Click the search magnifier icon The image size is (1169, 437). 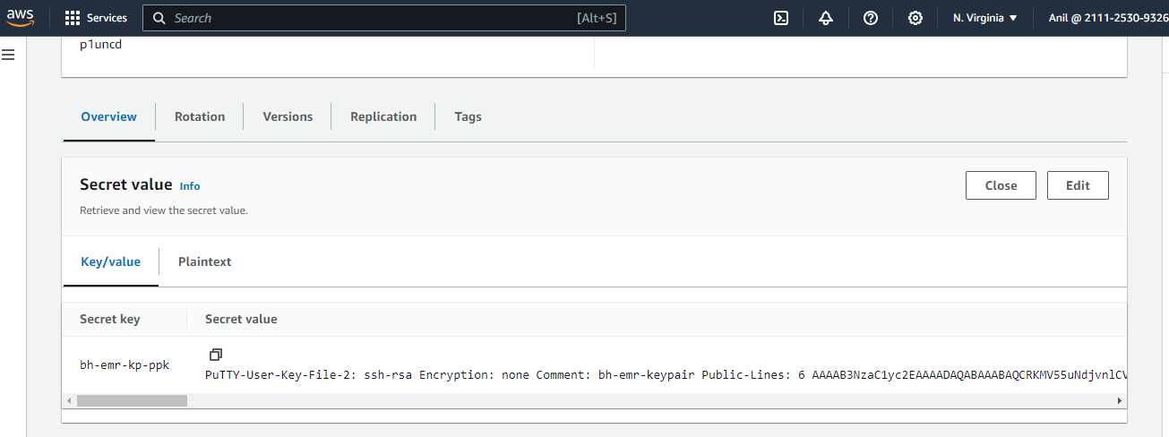[159, 18]
